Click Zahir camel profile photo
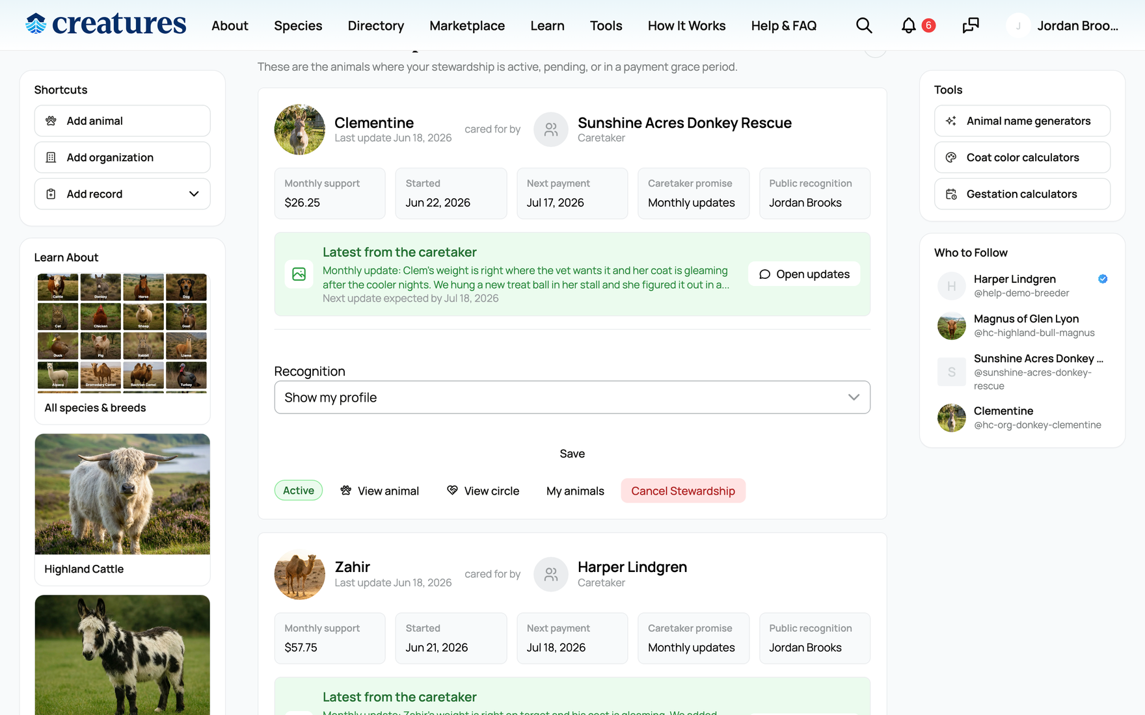This screenshot has width=1145, height=715. (x=300, y=575)
